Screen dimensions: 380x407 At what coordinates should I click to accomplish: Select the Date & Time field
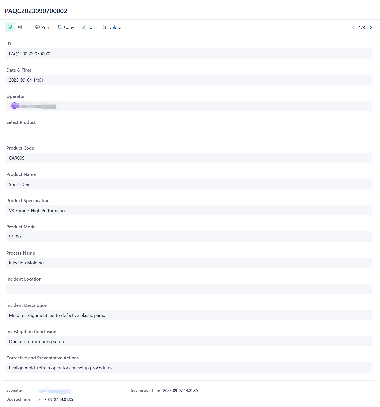[189, 80]
